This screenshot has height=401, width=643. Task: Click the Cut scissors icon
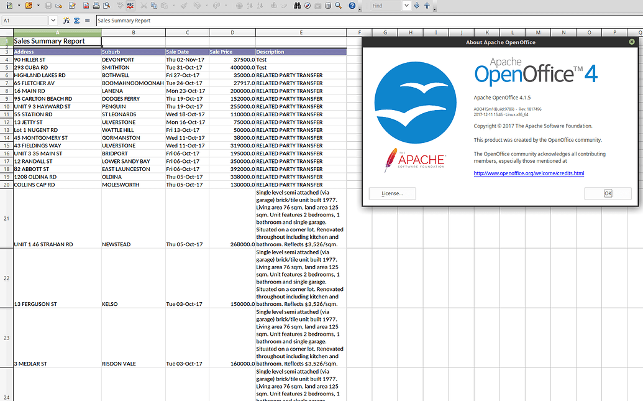pos(144,6)
